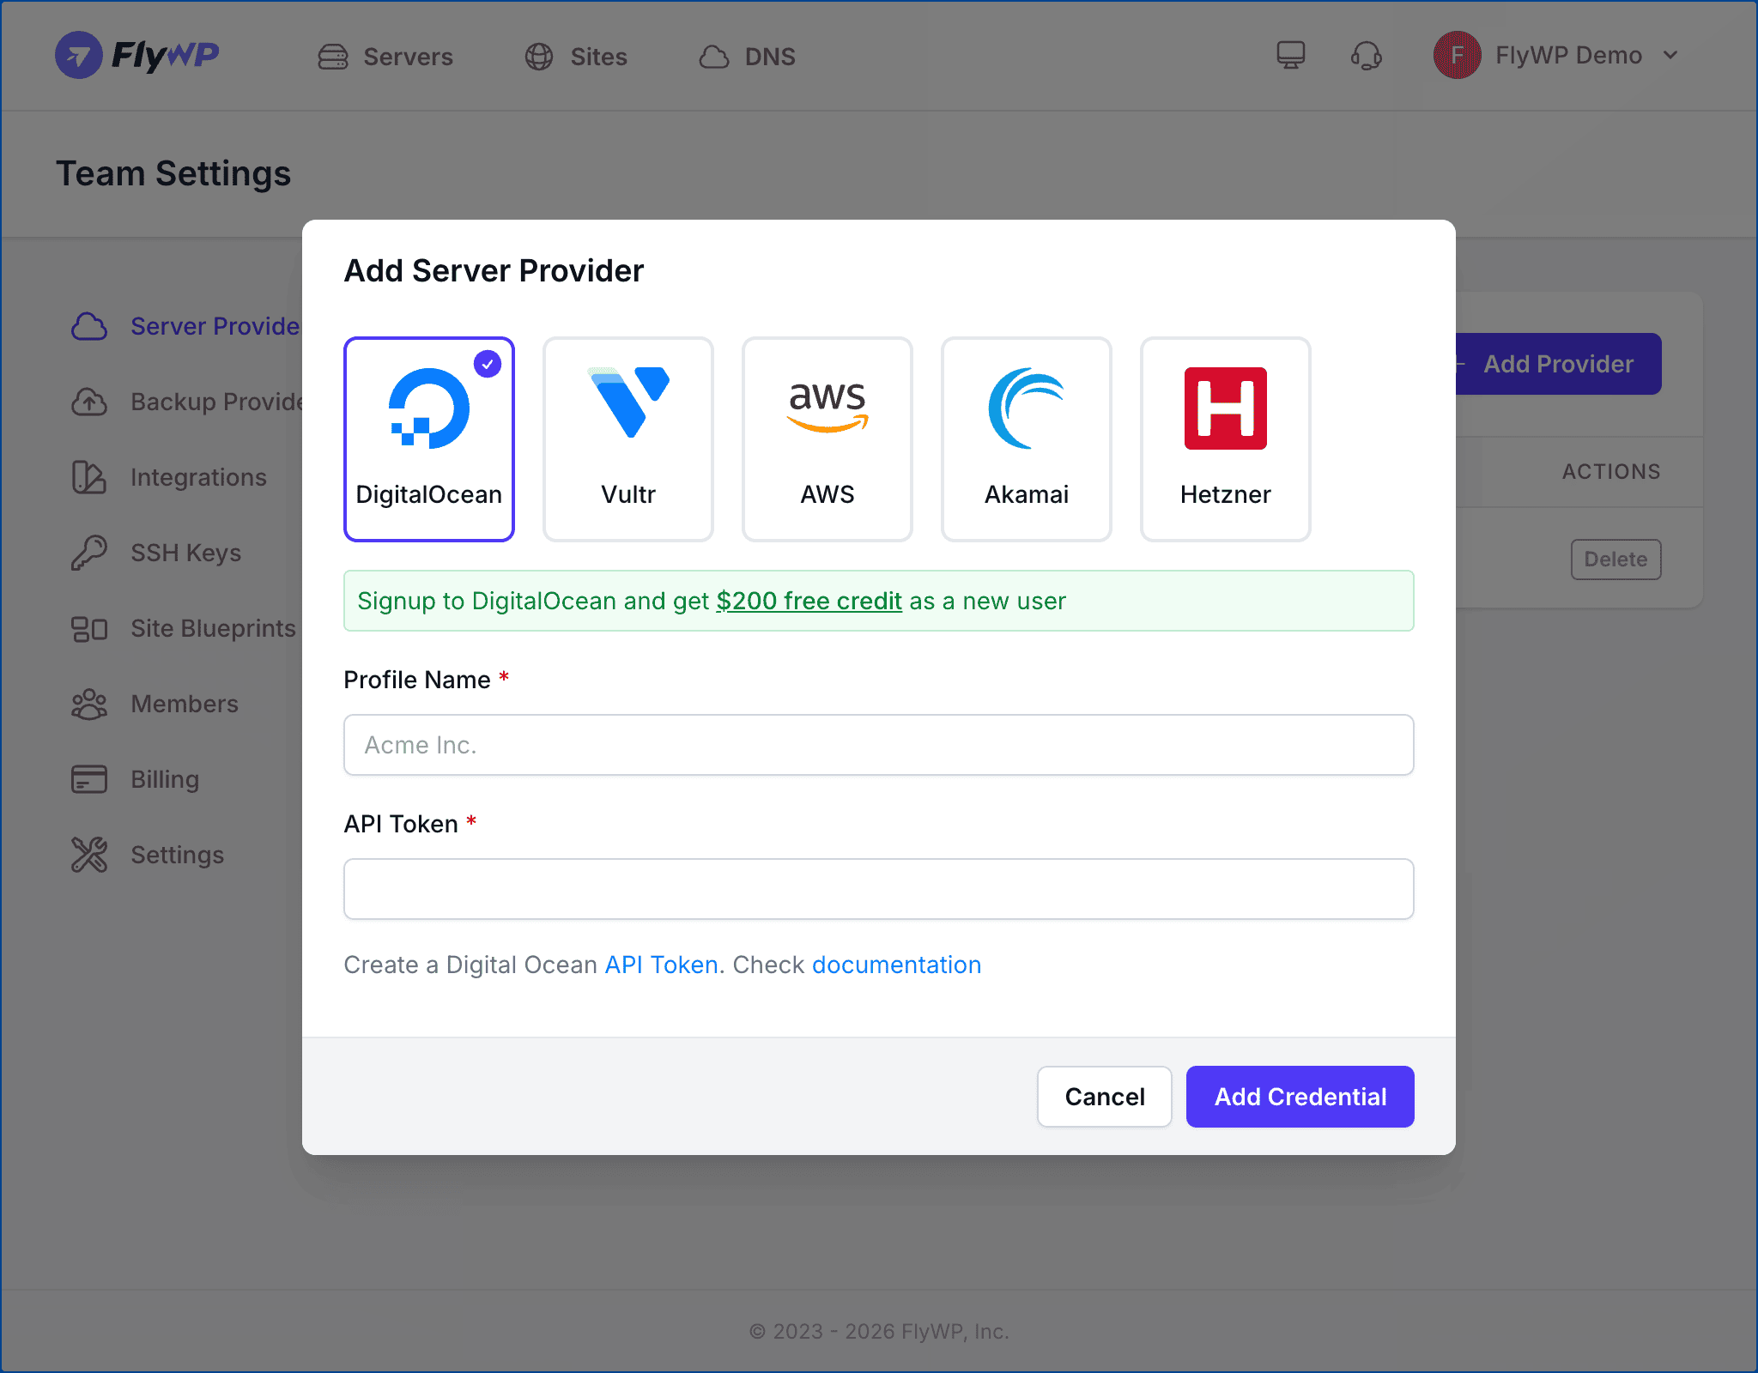Viewport: 1758px width, 1373px height.
Task: Open Settings in sidebar
Action: 148,855
